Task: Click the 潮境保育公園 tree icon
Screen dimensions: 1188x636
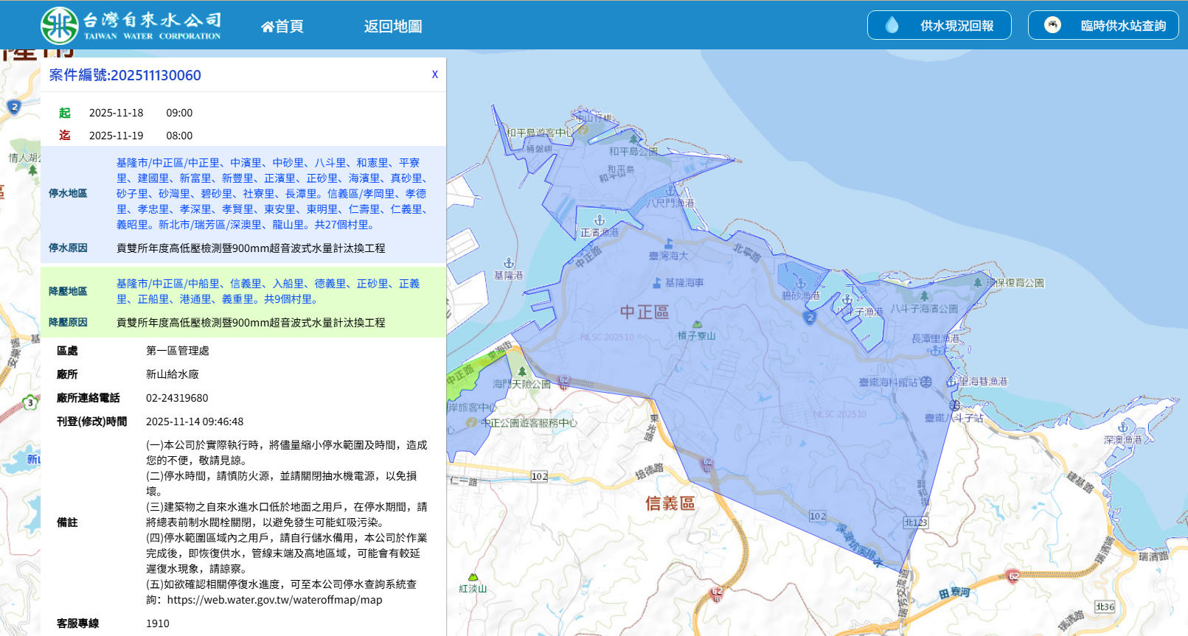Action: [978, 282]
